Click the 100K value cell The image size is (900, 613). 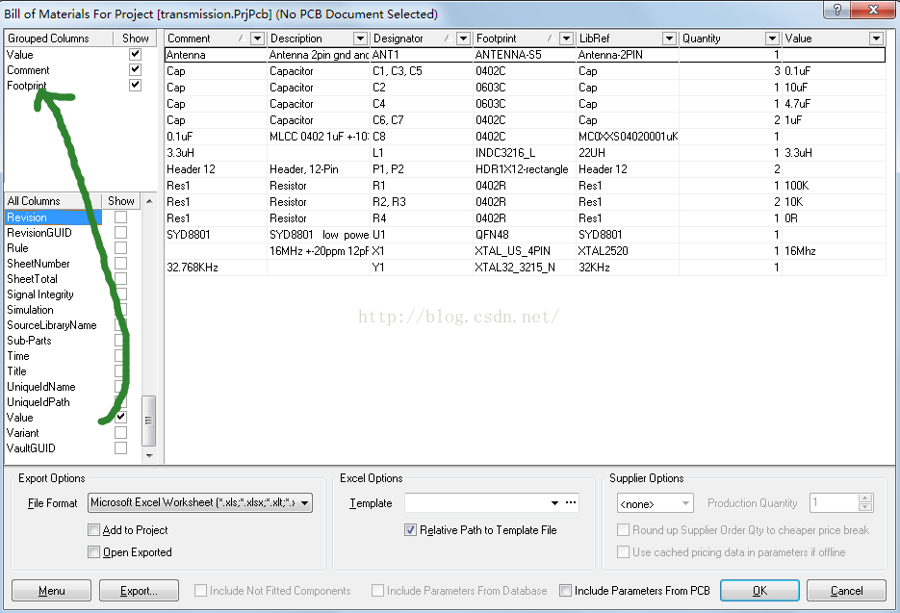[834, 186]
